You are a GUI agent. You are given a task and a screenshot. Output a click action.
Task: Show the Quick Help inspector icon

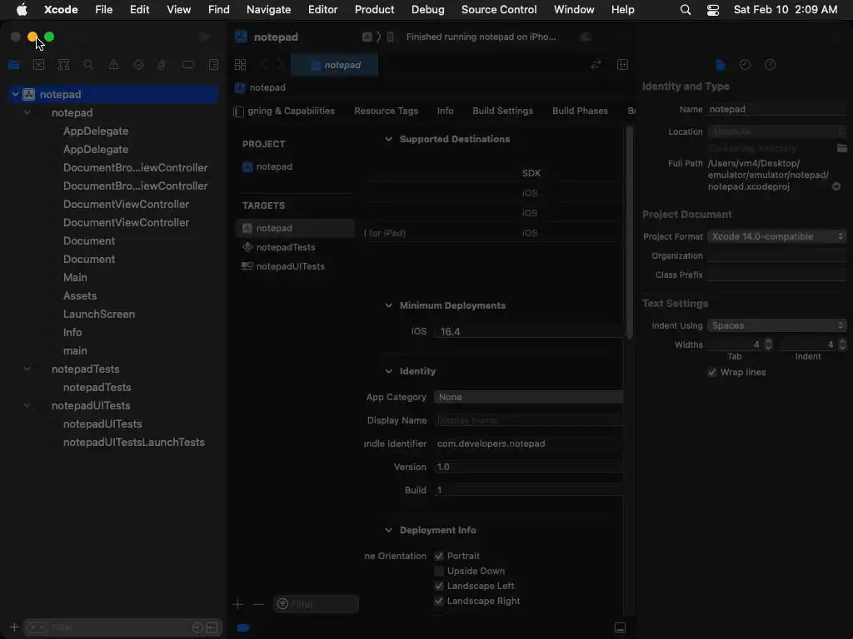[x=770, y=65]
